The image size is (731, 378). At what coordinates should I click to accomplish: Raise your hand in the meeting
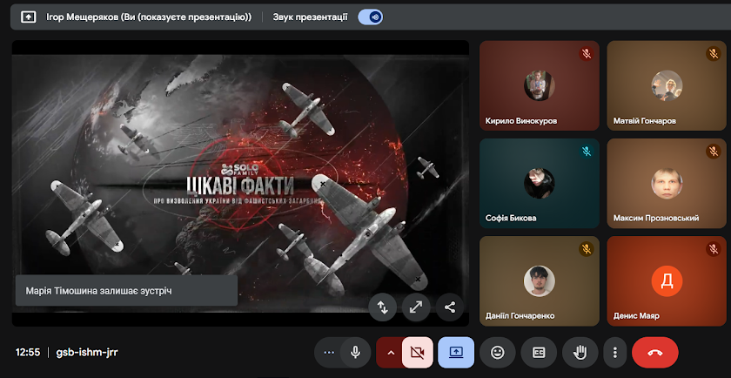coord(580,352)
